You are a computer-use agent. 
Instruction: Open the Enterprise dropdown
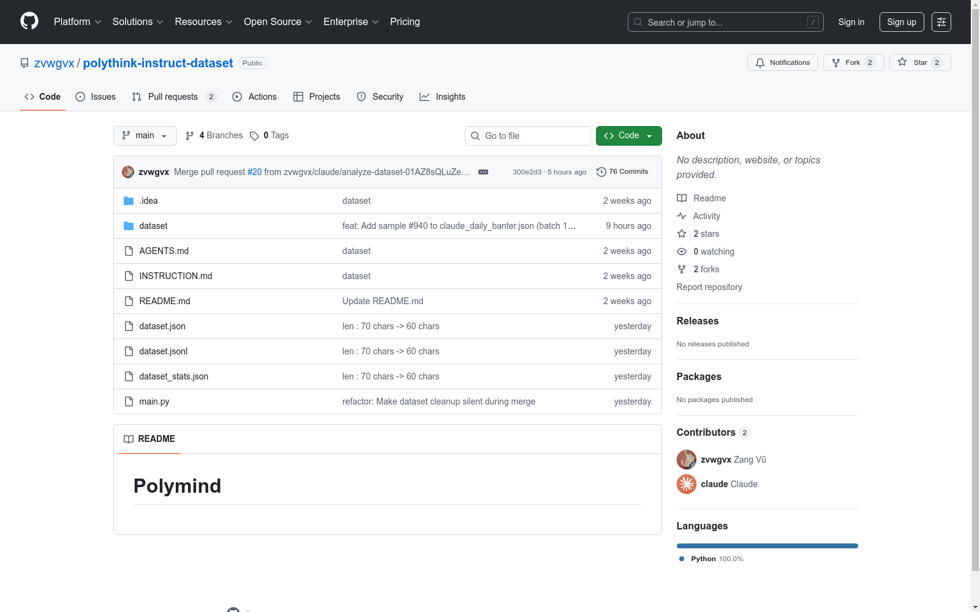(351, 22)
